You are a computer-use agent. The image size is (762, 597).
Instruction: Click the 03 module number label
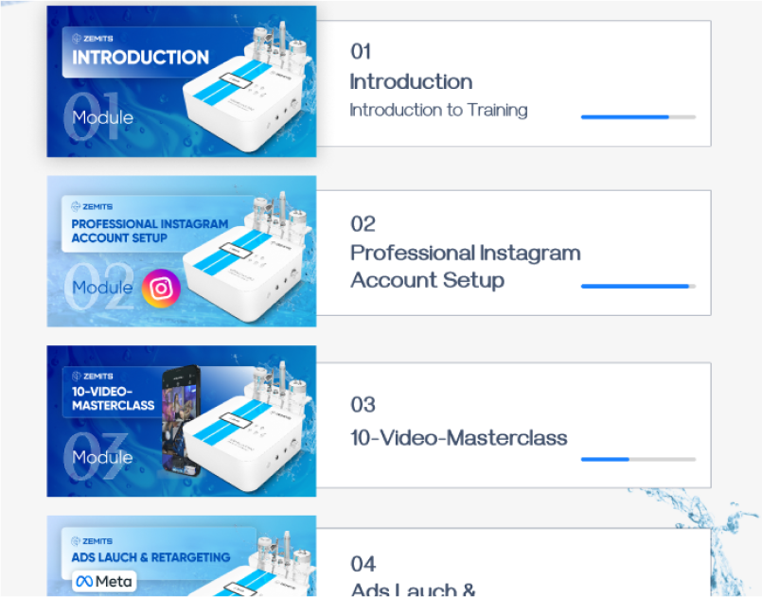point(363,405)
